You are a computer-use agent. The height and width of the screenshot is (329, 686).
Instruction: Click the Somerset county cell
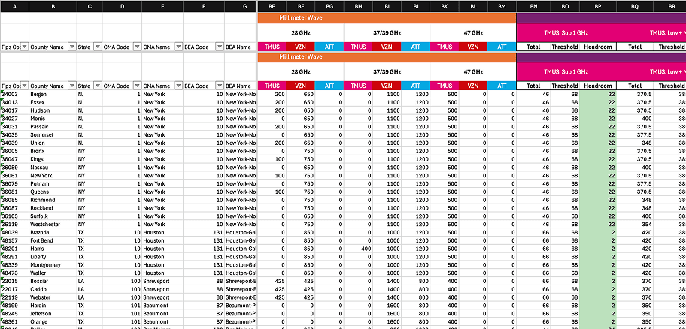coord(53,134)
